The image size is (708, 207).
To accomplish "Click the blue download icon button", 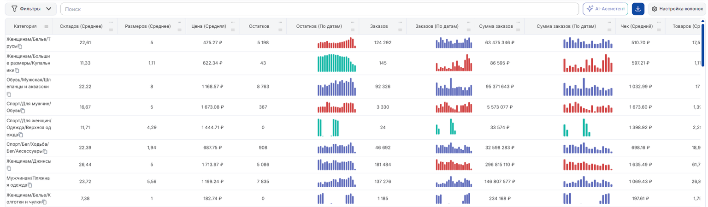I will point(638,9).
